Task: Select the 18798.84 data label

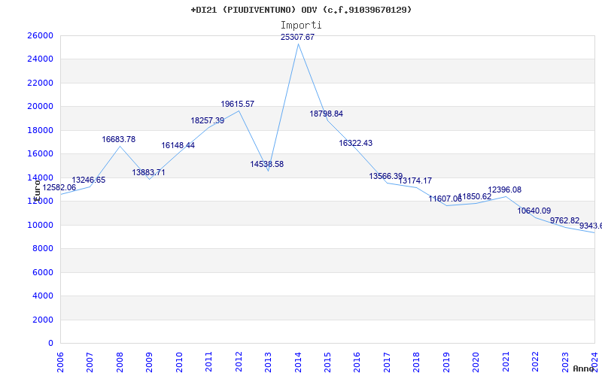Action: pyautogui.click(x=327, y=114)
